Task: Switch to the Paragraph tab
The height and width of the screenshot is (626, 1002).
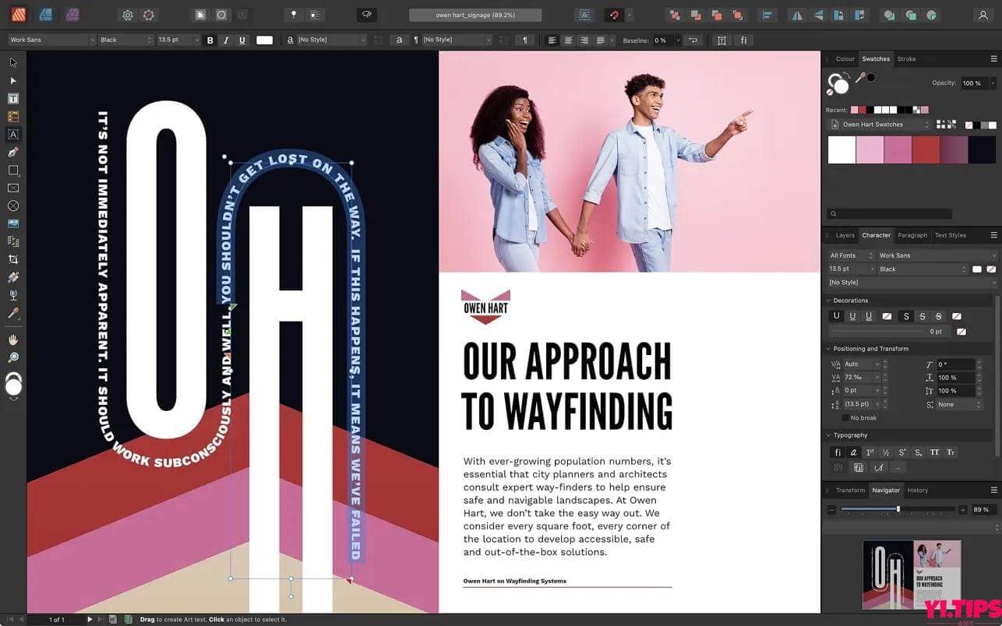Action: (912, 235)
